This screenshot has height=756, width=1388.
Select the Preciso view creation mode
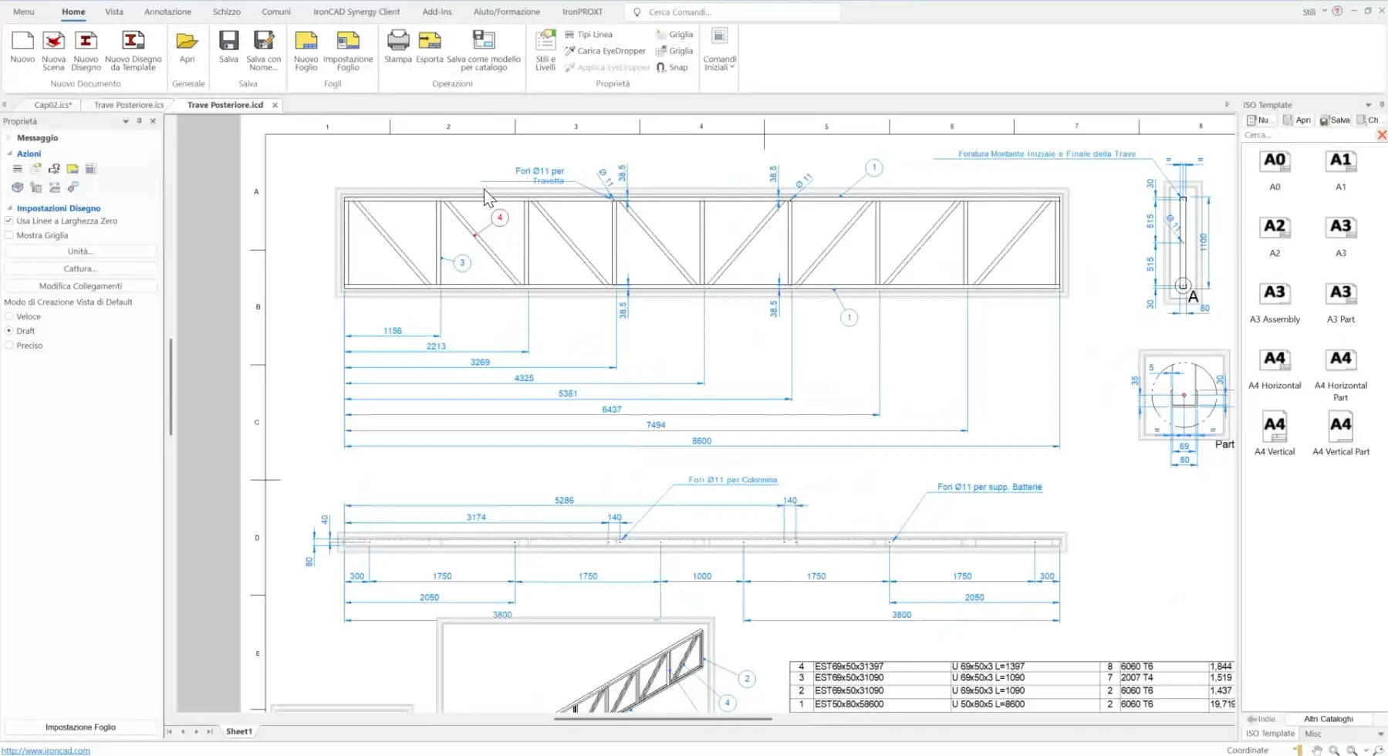pos(9,346)
